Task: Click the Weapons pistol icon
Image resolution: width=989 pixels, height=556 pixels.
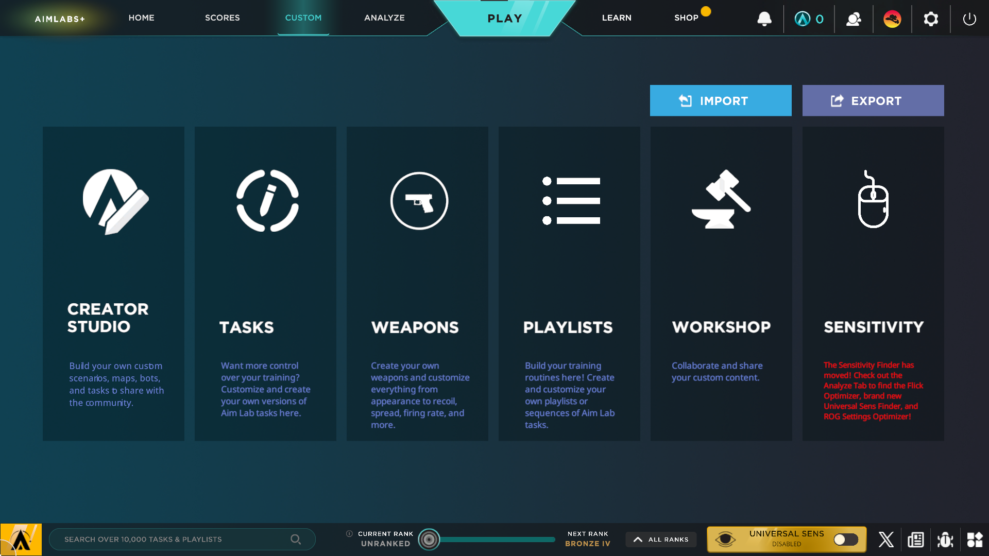Action: 419,201
